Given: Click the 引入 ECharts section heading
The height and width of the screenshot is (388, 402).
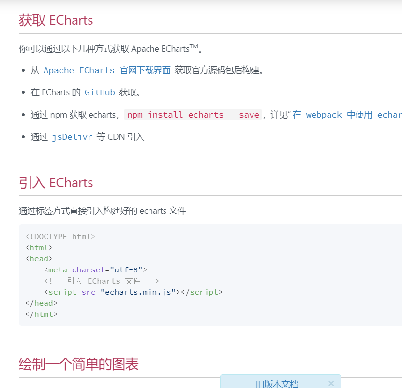Looking at the screenshot, I should pos(56,183).
